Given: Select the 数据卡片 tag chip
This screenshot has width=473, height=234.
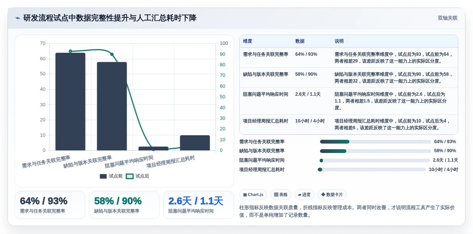Looking at the screenshot, I should point(332,194).
